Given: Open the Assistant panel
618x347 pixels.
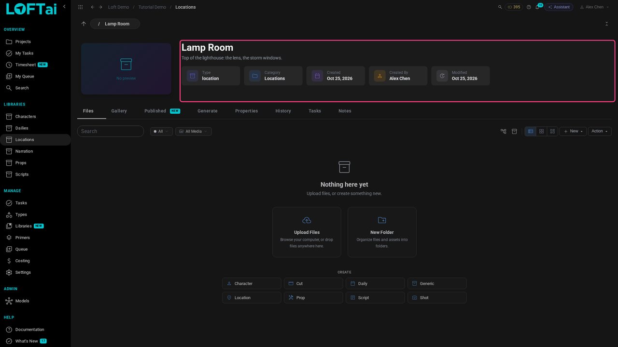Looking at the screenshot, I should (x=559, y=7).
